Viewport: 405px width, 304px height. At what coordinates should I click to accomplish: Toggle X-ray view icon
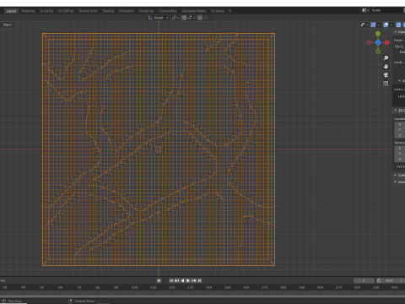tap(398, 25)
